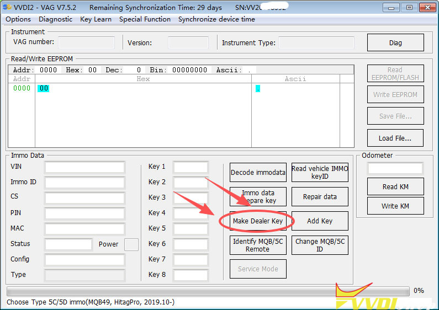Open the Special Function menu

click(x=145, y=19)
